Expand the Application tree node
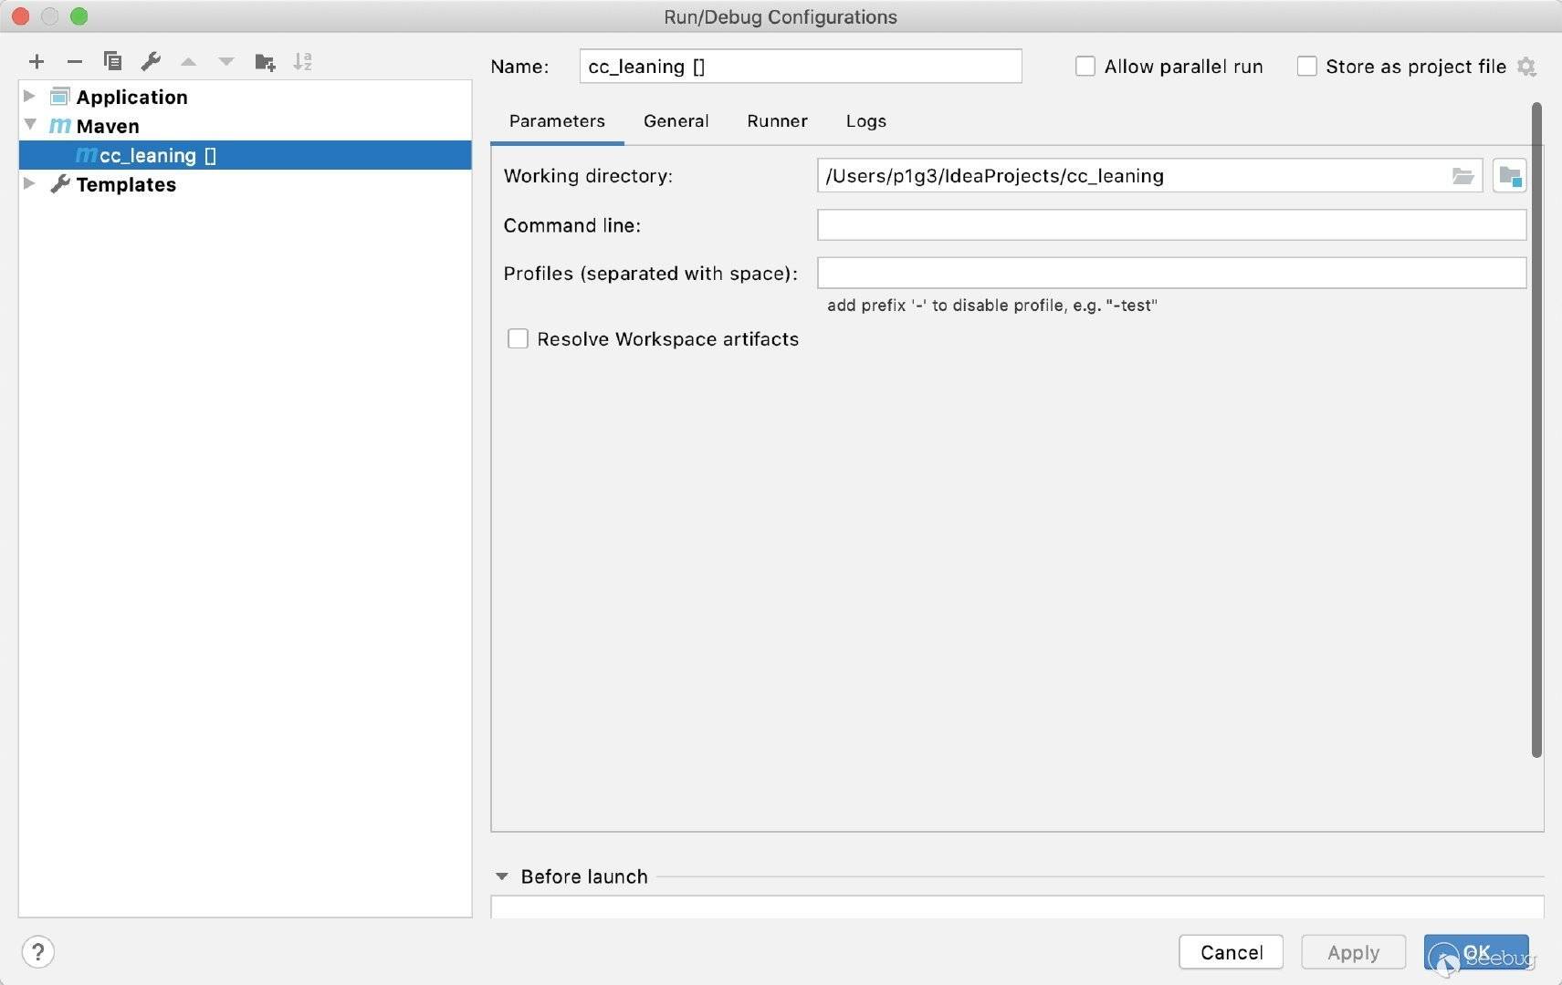The height and width of the screenshot is (985, 1562). click(29, 97)
